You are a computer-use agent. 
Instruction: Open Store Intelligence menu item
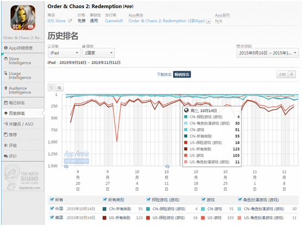pos(23,60)
